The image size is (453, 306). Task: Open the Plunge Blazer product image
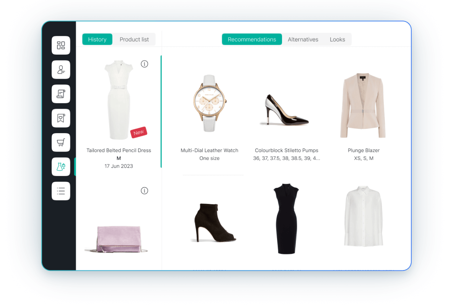point(363,104)
